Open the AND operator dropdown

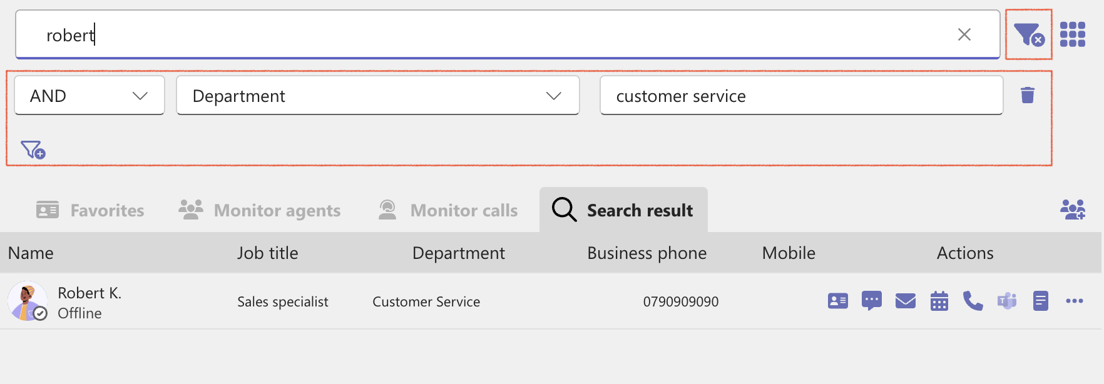(89, 96)
